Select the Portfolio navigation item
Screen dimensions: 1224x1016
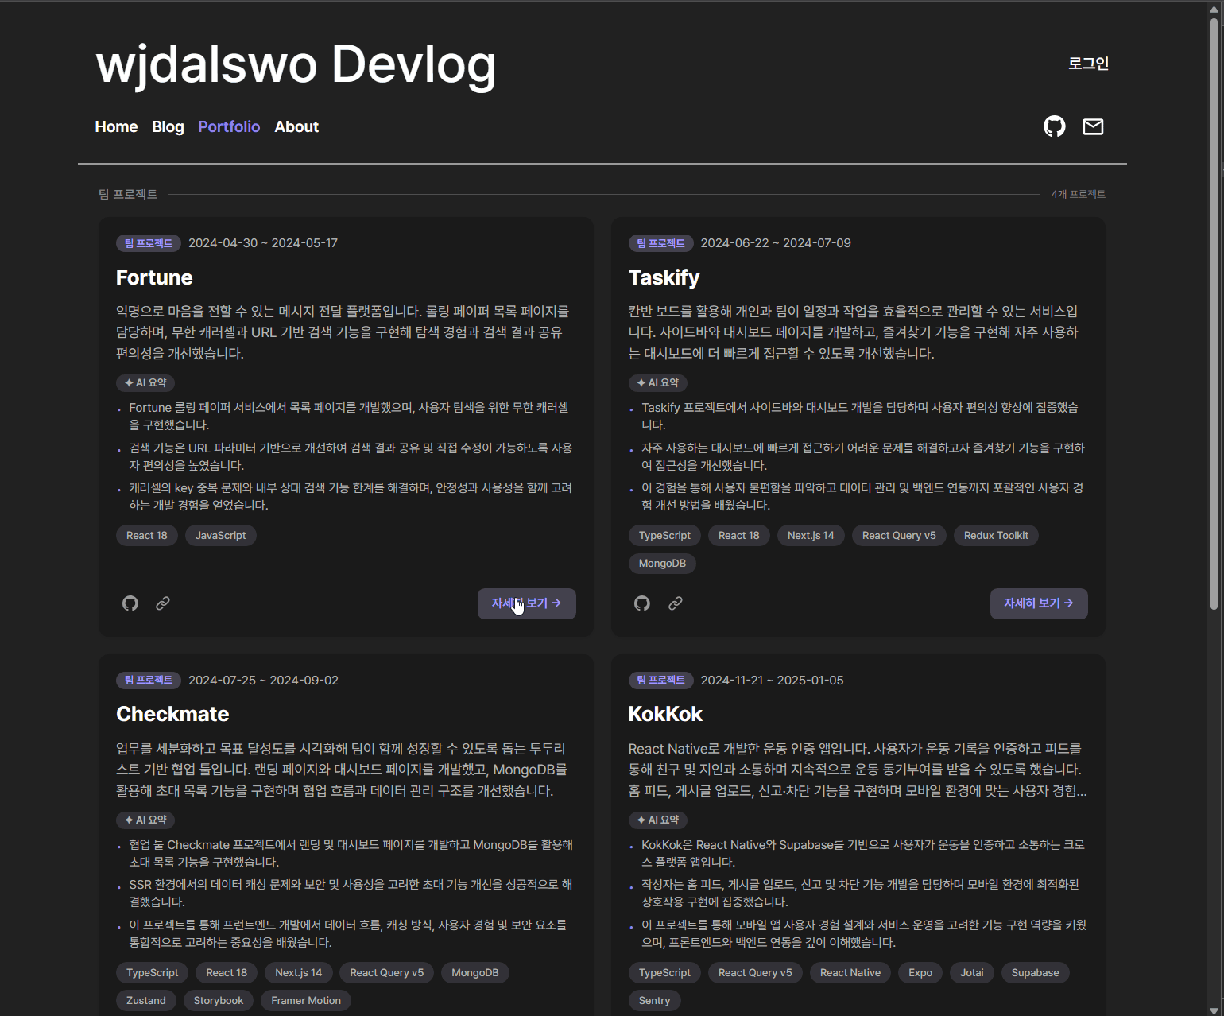(x=229, y=126)
